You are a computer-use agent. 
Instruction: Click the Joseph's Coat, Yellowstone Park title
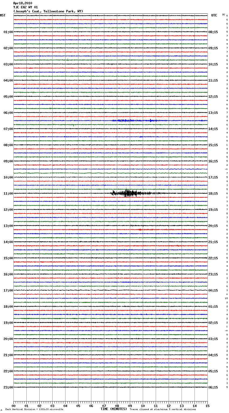[48, 11]
